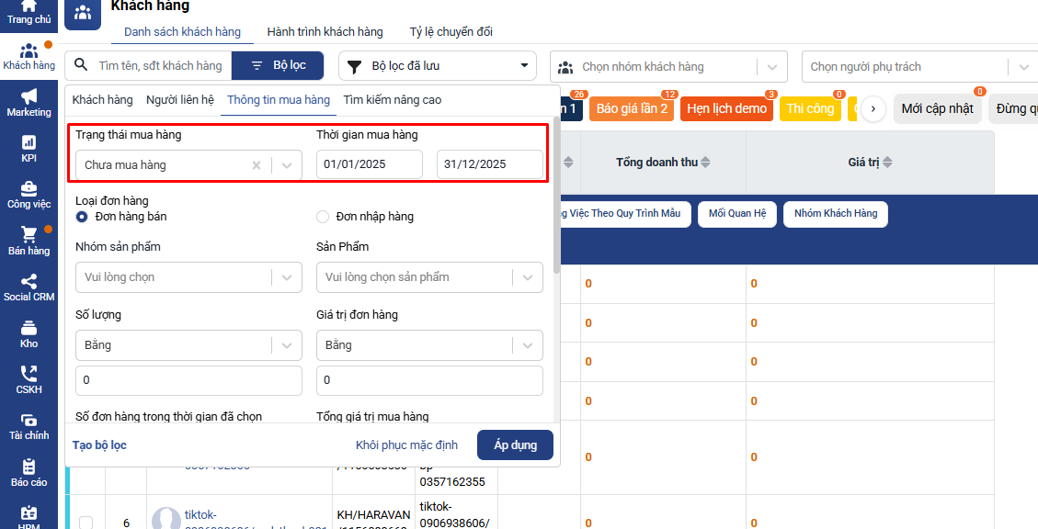The image size is (1038, 529).
Task: Tick the checkbox on row 6
Action: point(86,523)
